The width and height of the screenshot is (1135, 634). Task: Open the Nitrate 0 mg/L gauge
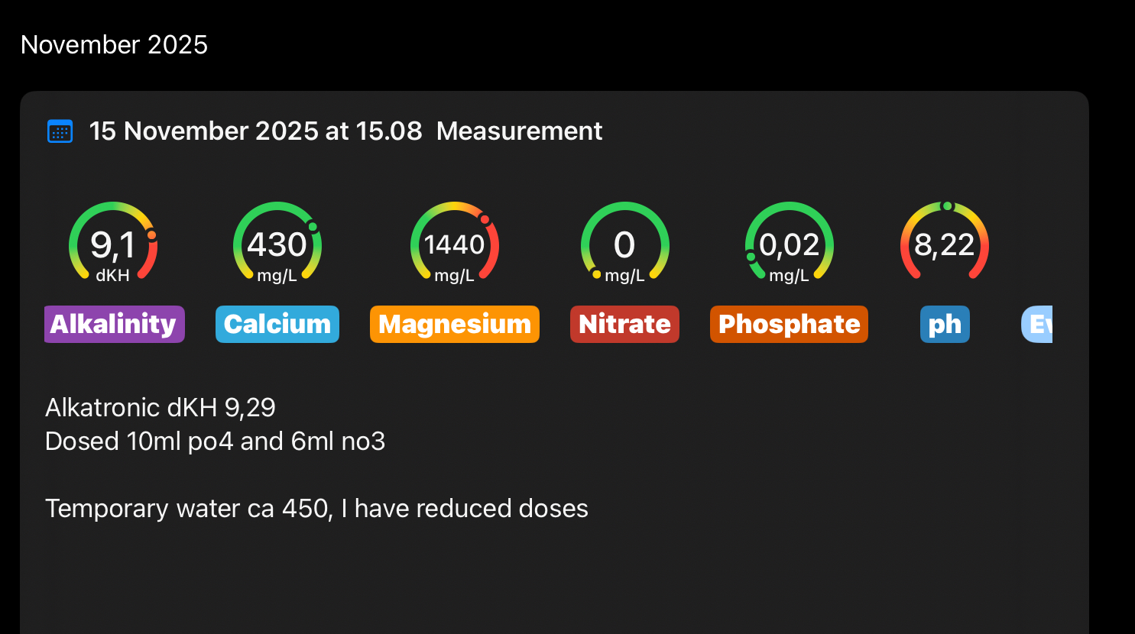click(x=624, y=244)
